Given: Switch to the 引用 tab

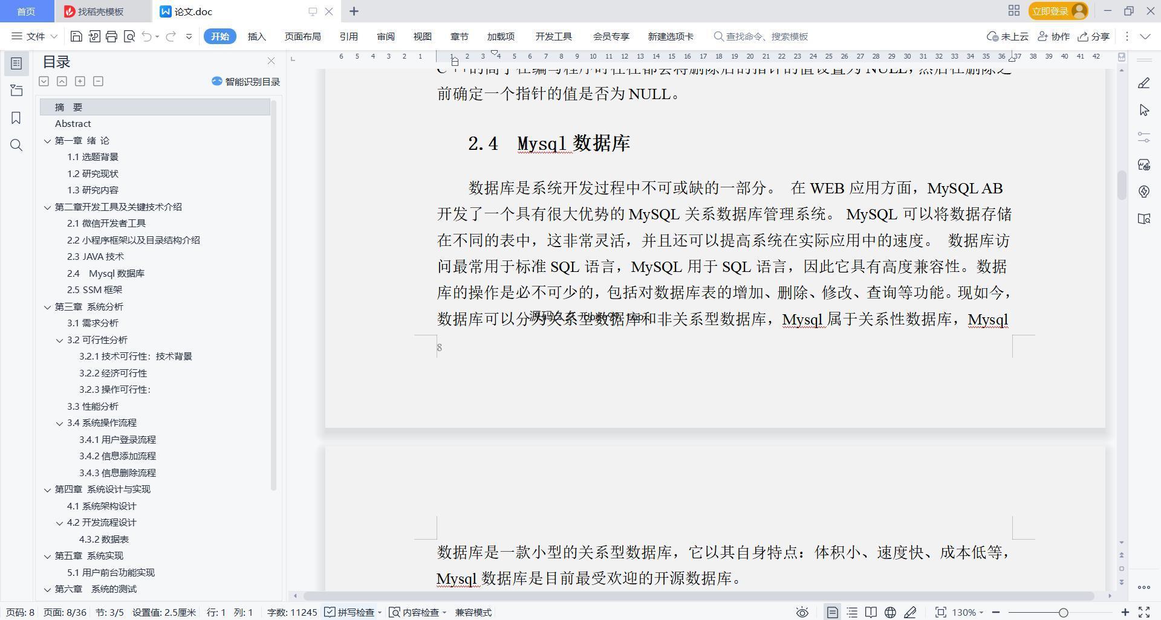Looking at the screenshot, I should [348, 37].
